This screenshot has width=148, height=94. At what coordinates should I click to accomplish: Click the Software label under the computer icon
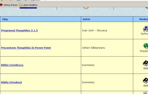[144, 34]
